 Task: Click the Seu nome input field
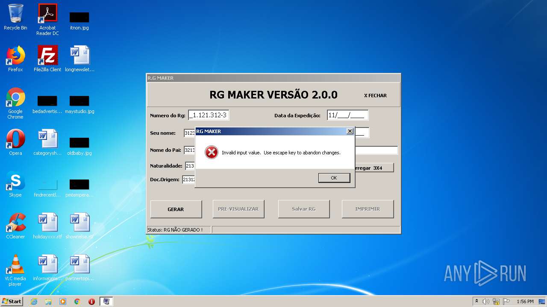coord(190,133)
